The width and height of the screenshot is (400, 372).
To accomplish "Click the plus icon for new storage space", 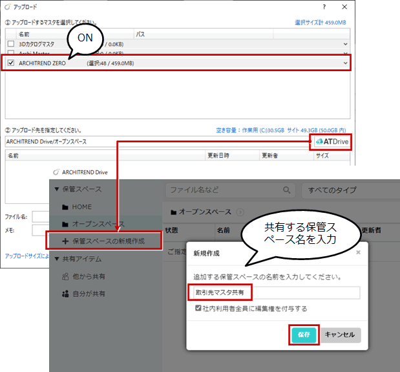I will point(65,241).
